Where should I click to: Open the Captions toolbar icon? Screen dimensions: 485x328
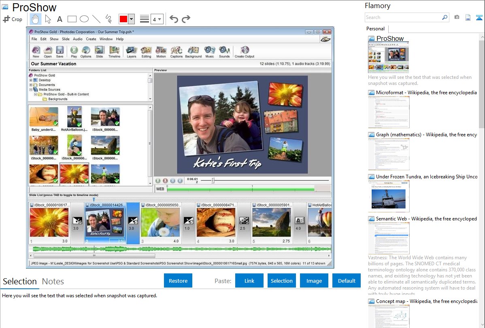176,52
